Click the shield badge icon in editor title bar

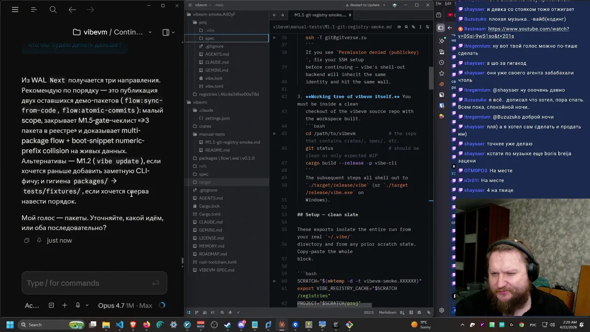(x=395, y=5)
